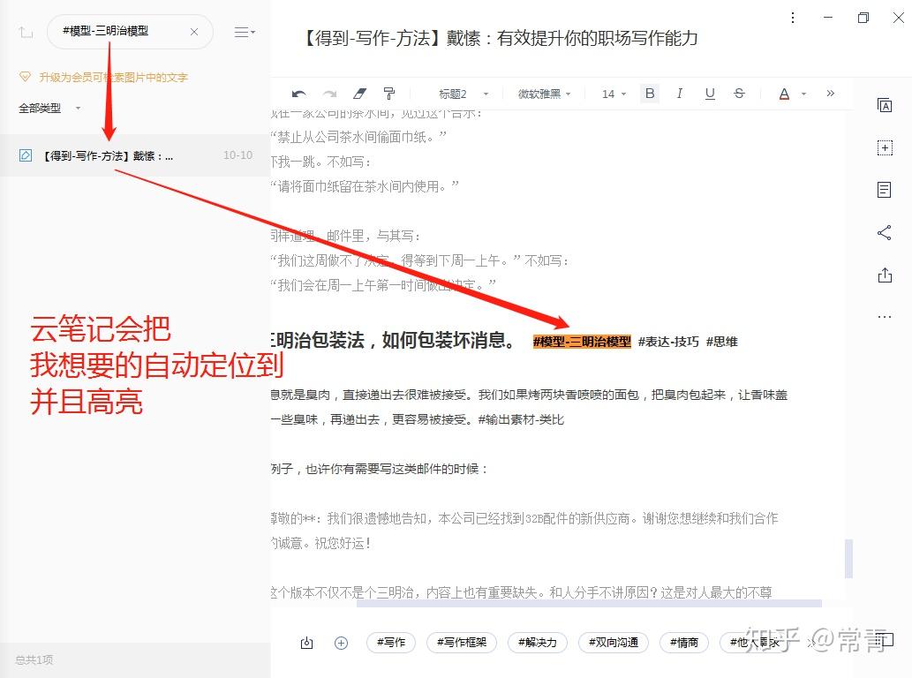Open the 微软雅黑 font dropdown
Image resolution: width=912 pixels, height=678 pixels.
click(543, 93)
